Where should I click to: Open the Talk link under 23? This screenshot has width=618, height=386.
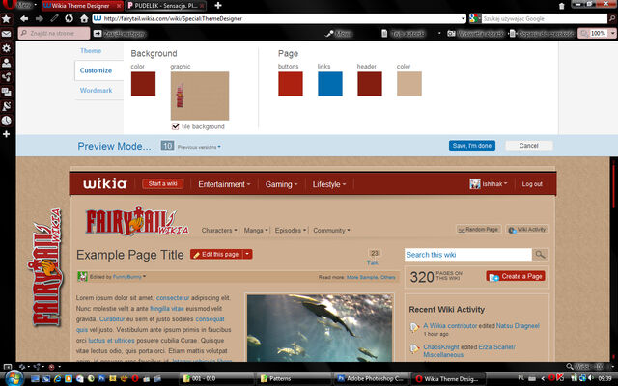[373, 262]
